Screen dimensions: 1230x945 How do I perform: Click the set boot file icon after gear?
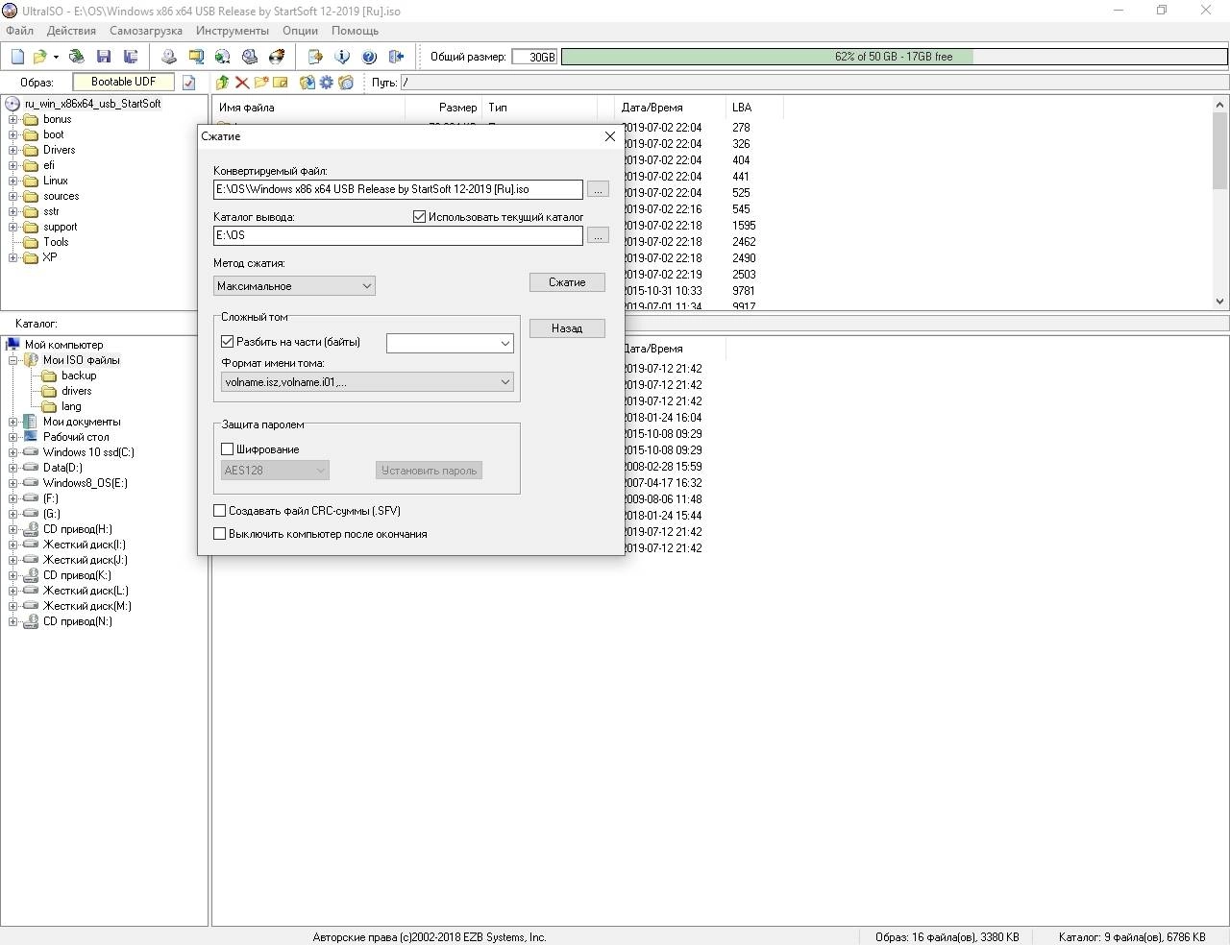[x=346, y=83]
